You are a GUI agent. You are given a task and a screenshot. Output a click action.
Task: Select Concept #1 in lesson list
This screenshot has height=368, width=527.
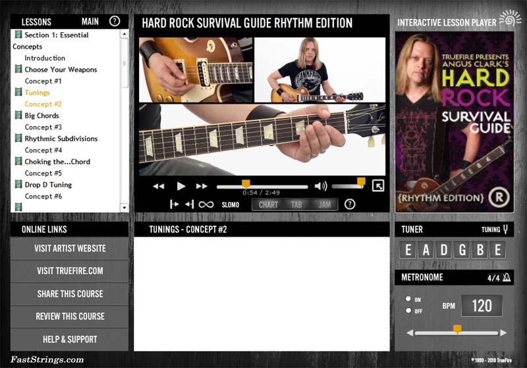(x=43, y=81)
